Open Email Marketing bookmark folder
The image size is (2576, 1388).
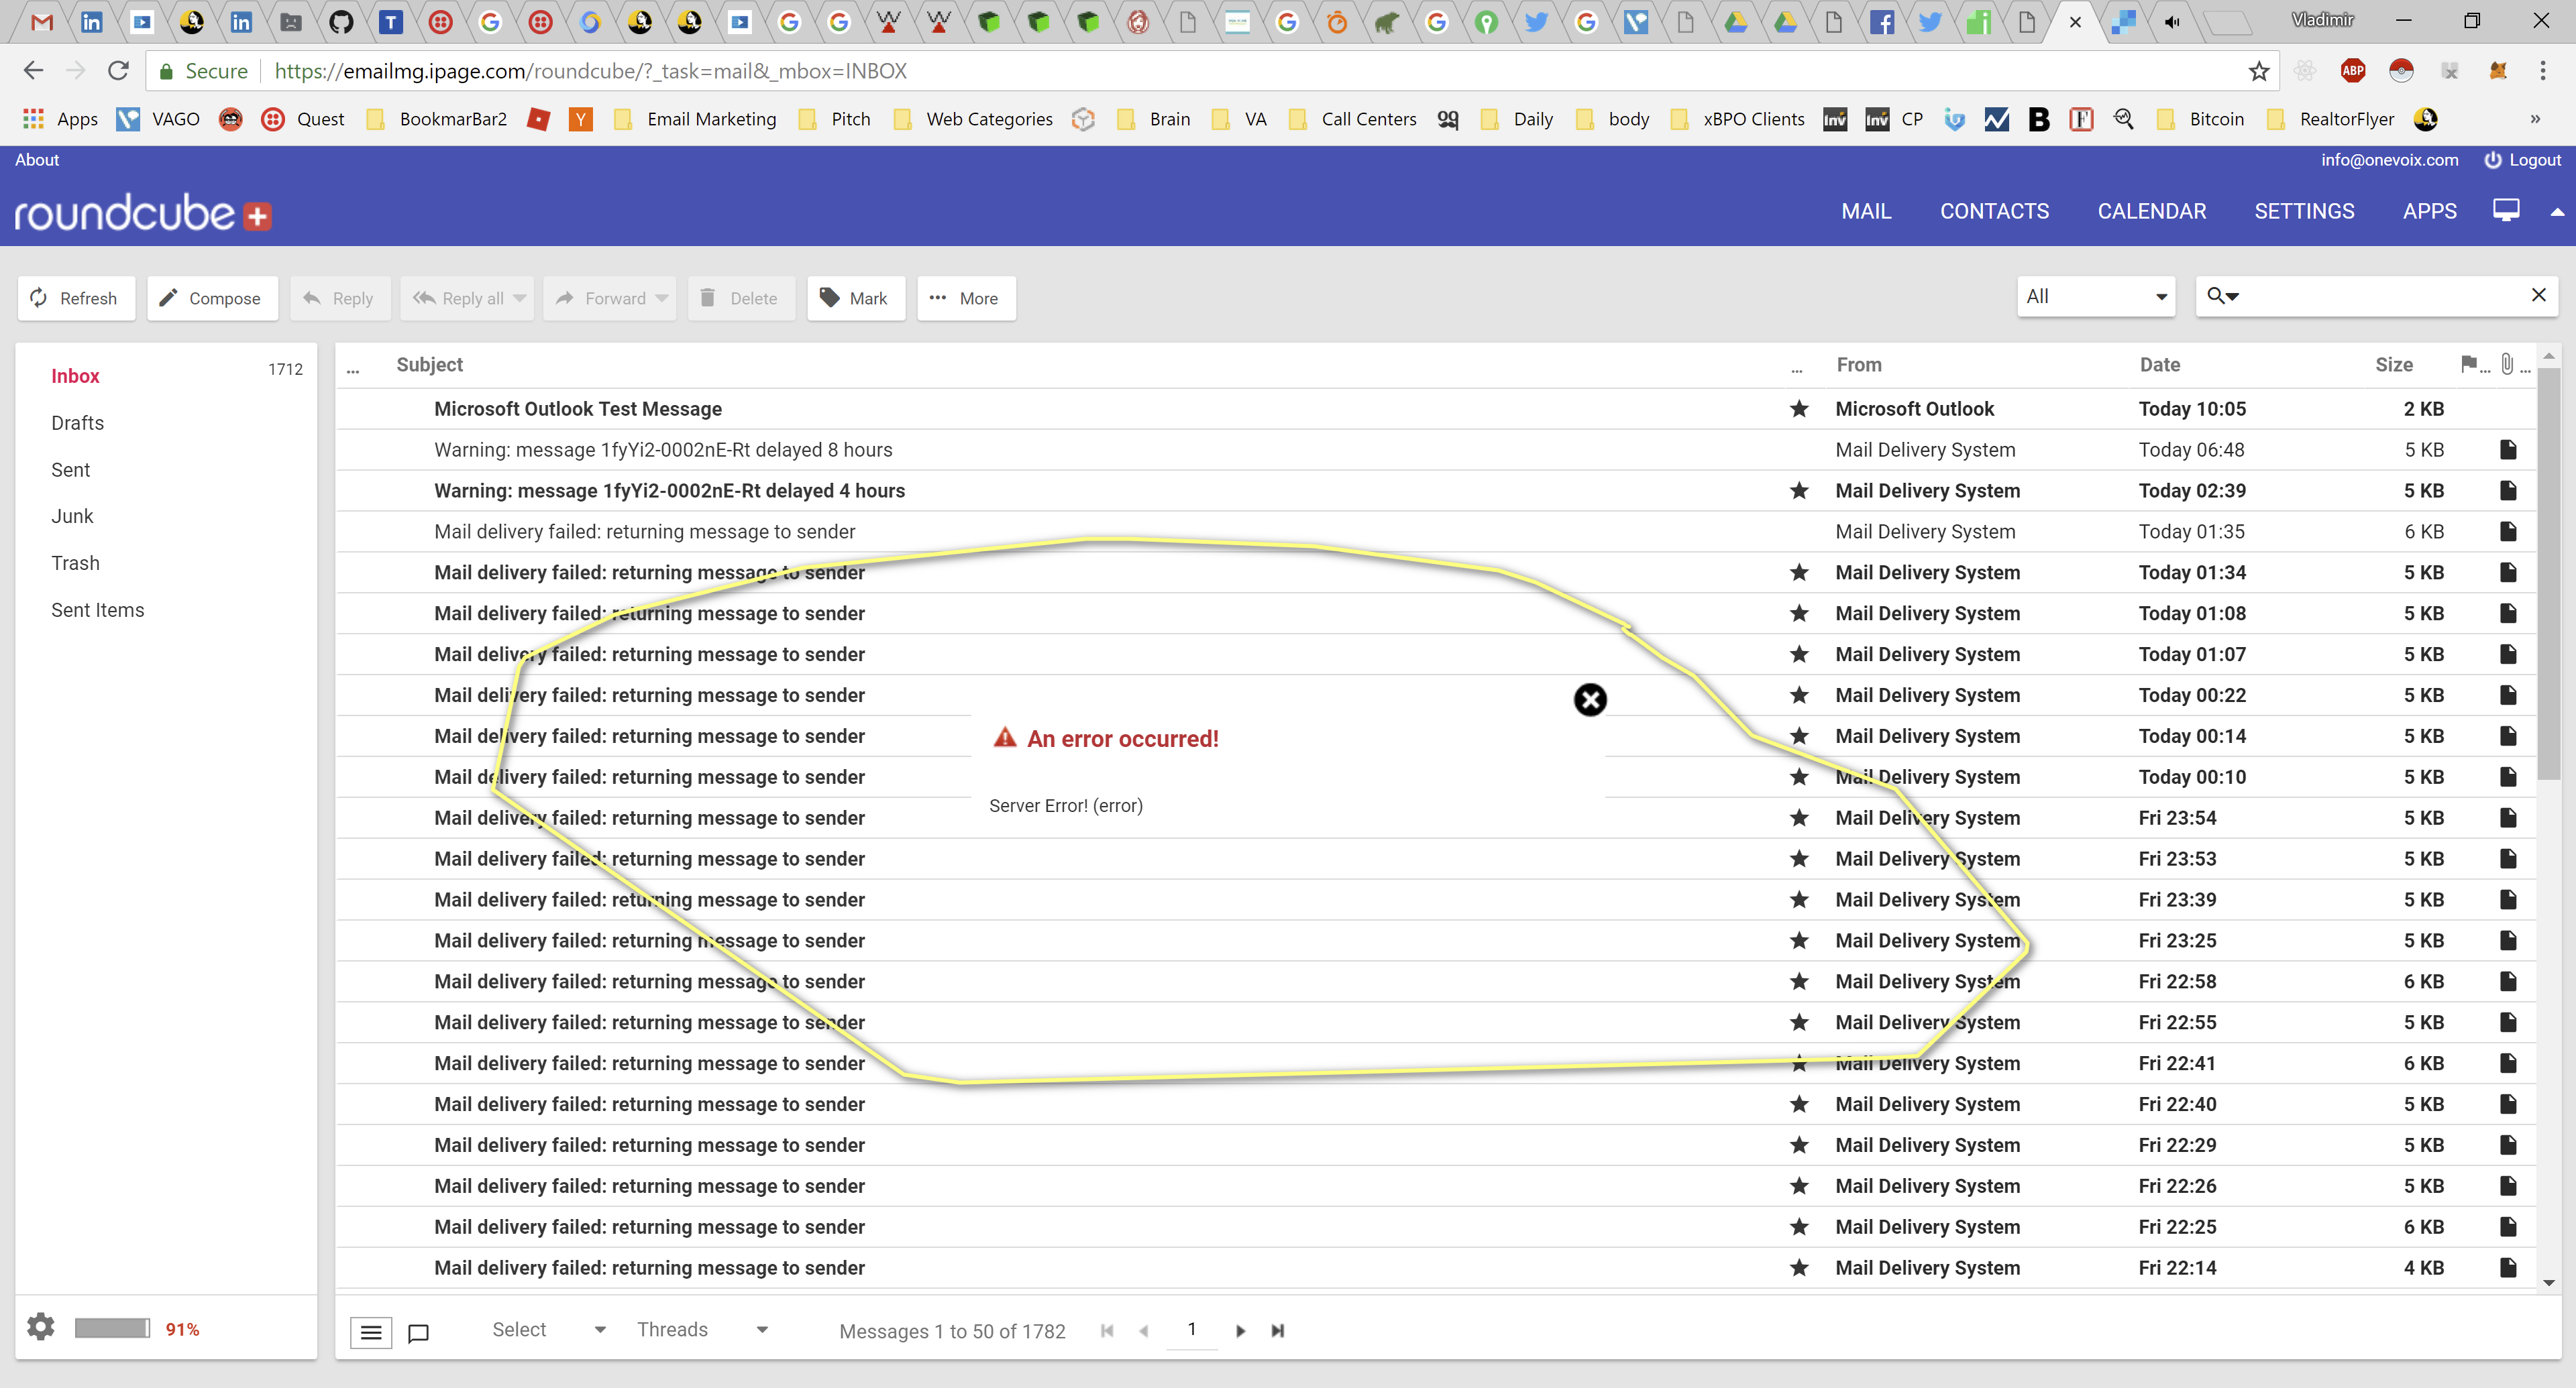(x=696, y=119)
